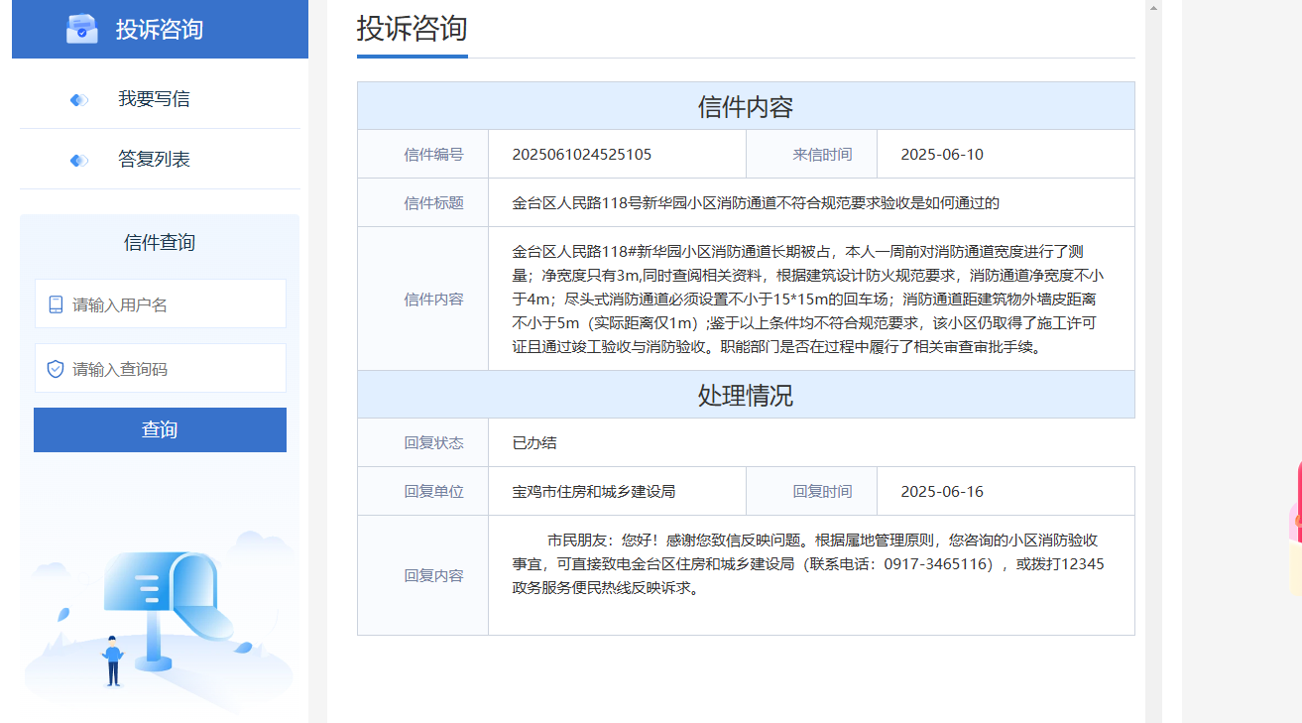Click the phone icon in username field
This screenshot has height=723, width=1302.
click(x=56, y=304)
